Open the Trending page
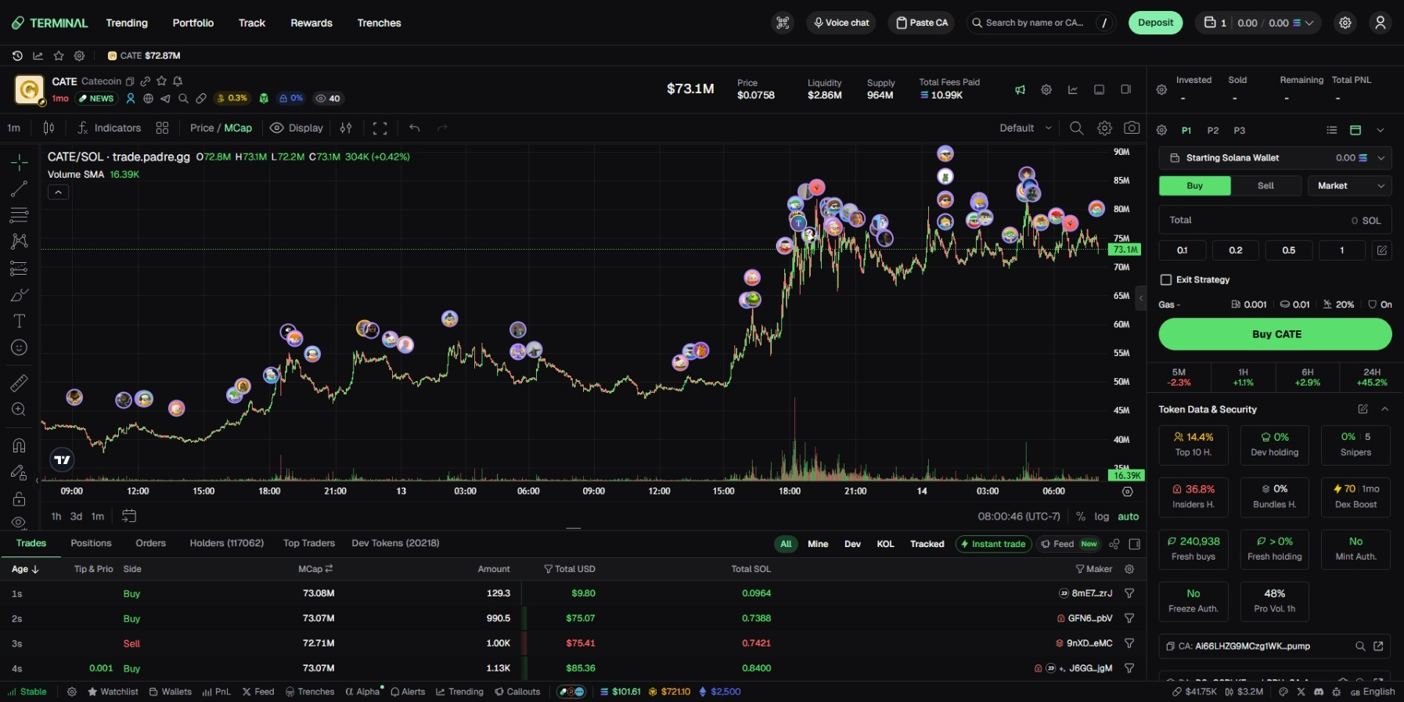 [127, 23]
